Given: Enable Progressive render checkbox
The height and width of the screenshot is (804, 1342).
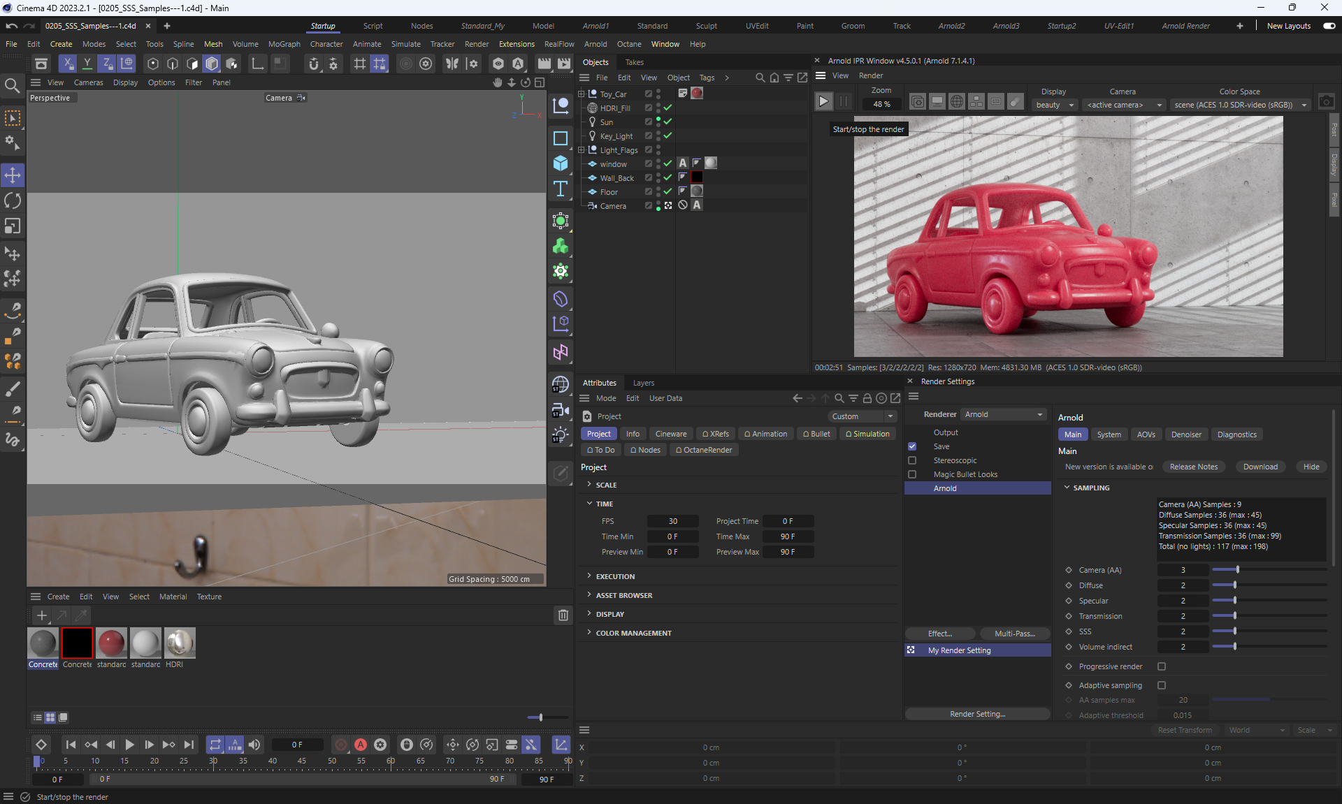Looking at the screenshot, I should pos(1162,666).
